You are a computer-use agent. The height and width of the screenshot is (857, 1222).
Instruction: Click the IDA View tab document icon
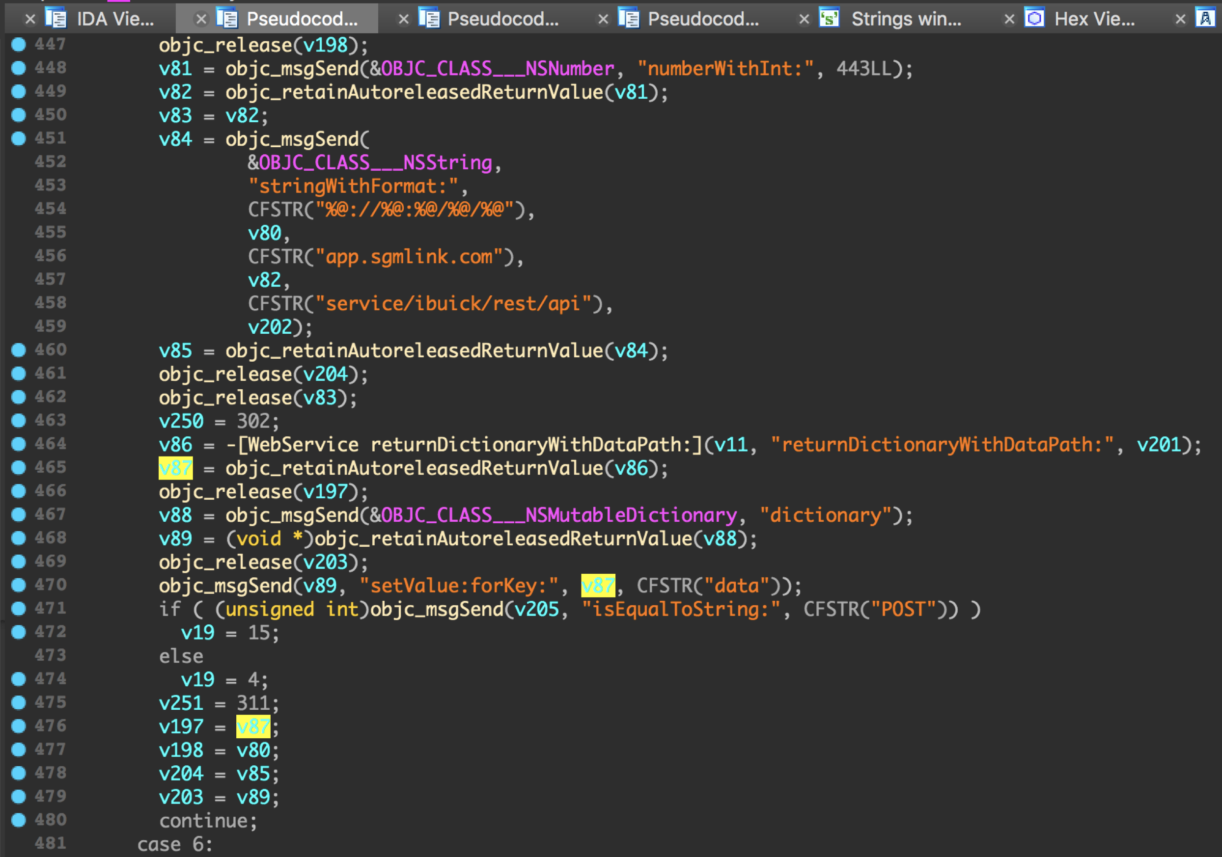tap(56, 19)
